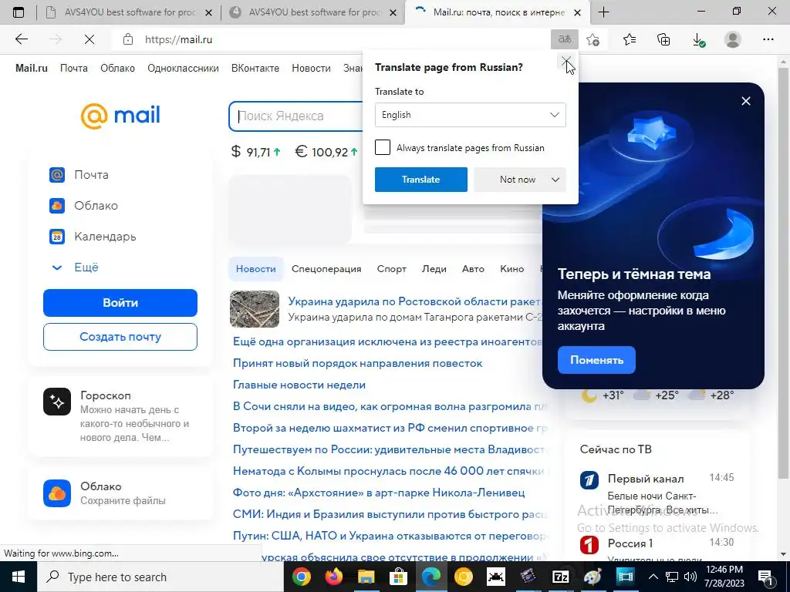Select the Леди news tab
The image size is (790, 592).
click(434, 269)
